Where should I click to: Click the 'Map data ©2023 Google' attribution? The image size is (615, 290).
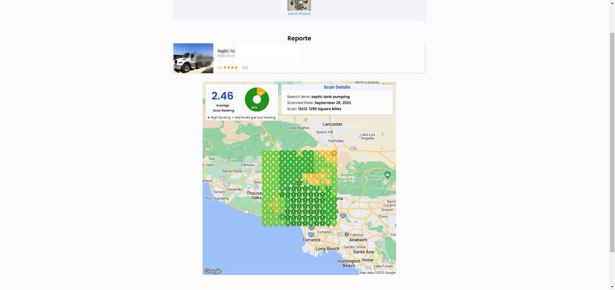(377, 273)
